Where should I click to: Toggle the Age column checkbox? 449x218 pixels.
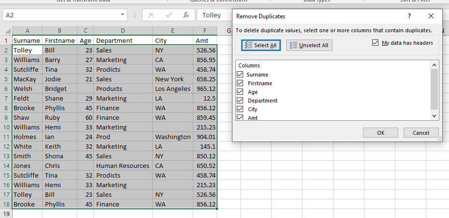(240, 92)
